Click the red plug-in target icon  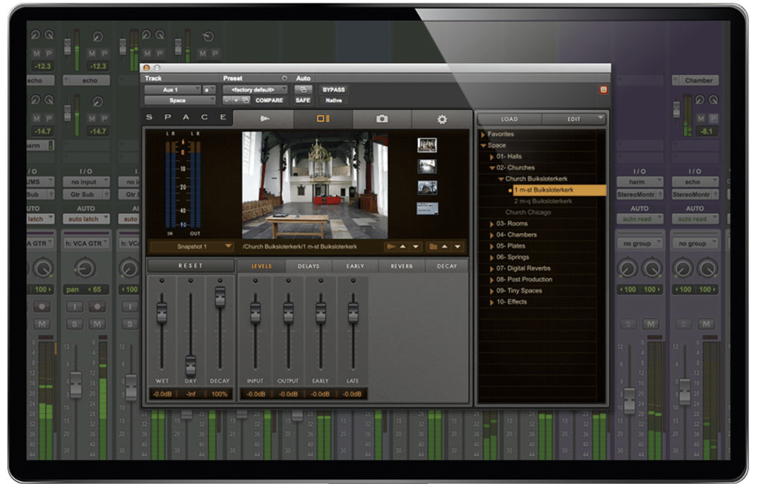tap(603, 89)
